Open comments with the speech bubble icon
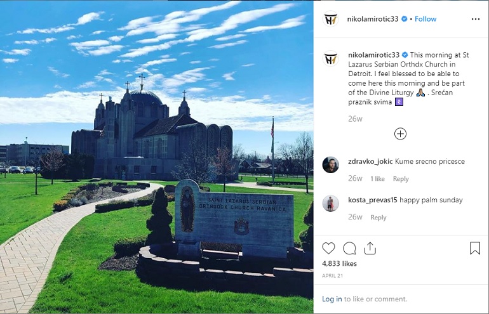 point(349,248)
